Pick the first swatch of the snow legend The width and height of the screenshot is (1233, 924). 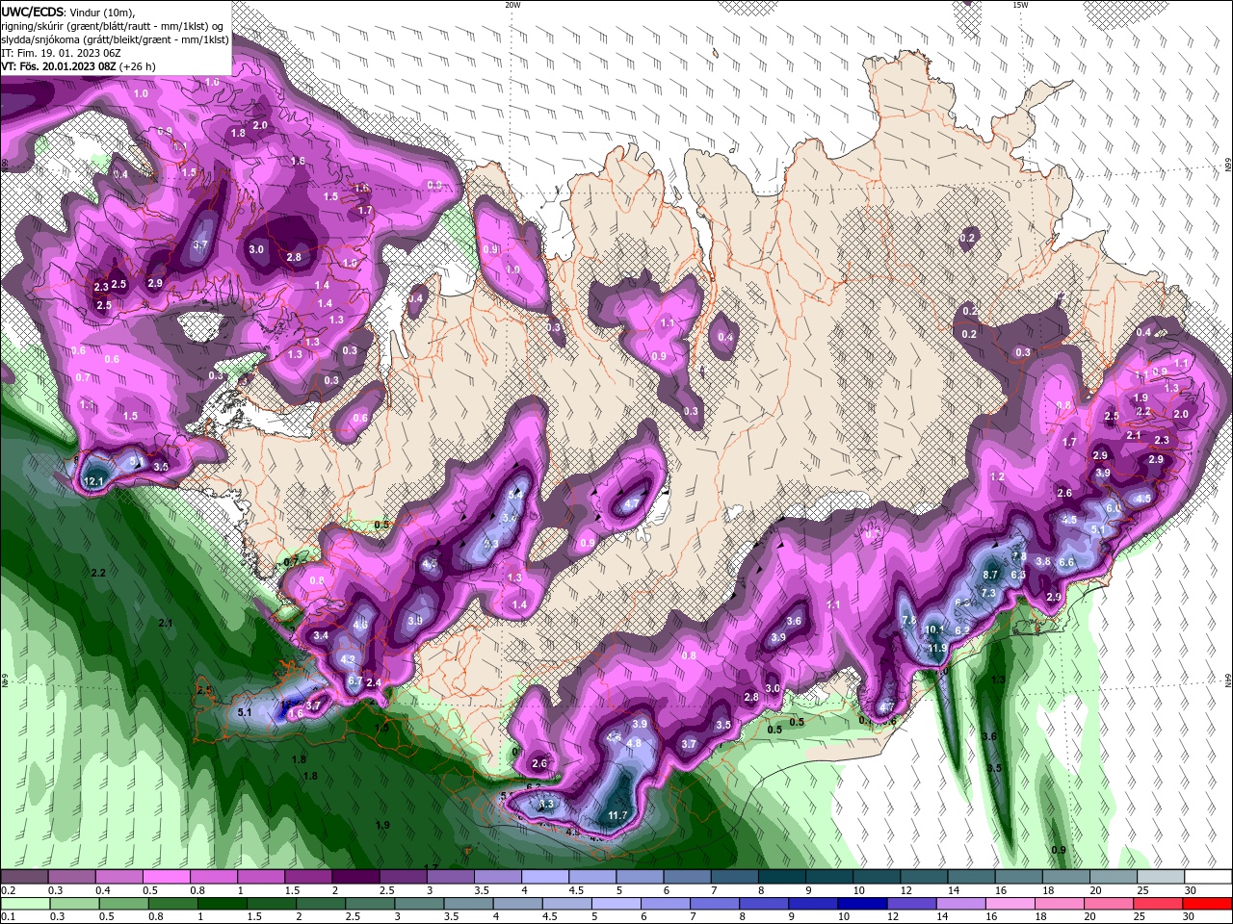(x=24, y=877)
